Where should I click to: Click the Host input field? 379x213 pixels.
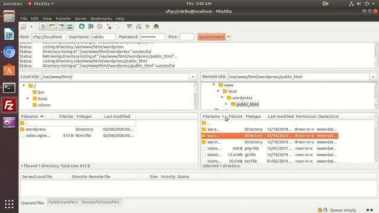tap(49, 37)
